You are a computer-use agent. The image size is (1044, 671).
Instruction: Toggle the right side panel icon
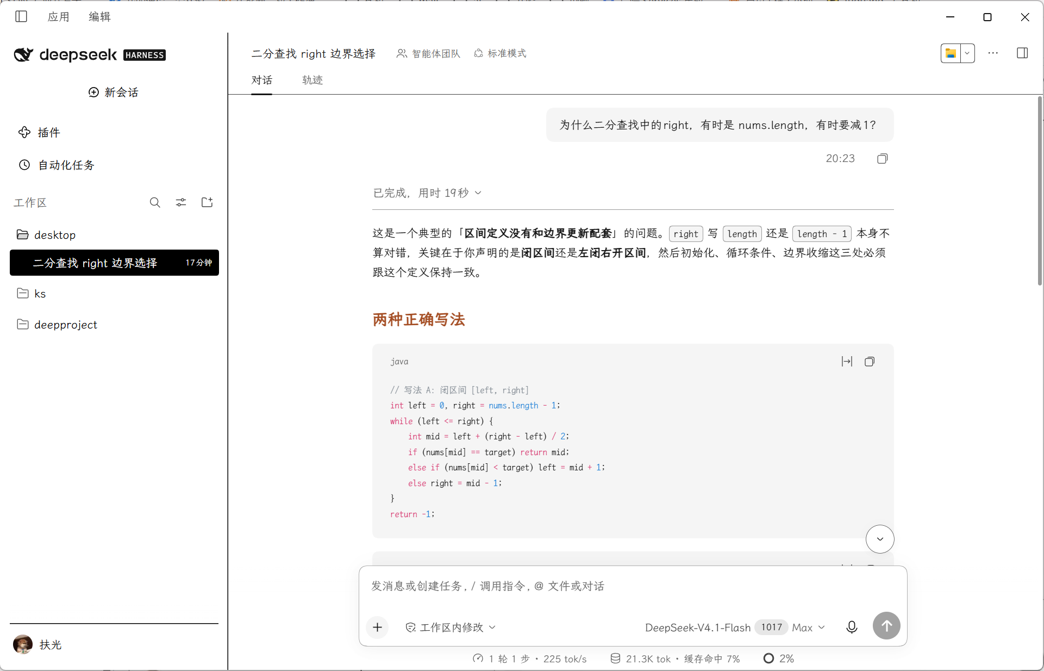[1022, 53]
